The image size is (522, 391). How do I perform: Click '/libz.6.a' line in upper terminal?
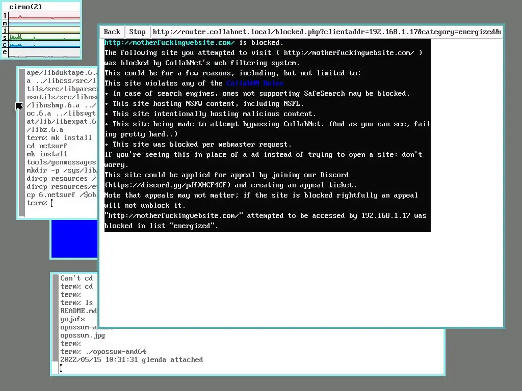point(45,130)
